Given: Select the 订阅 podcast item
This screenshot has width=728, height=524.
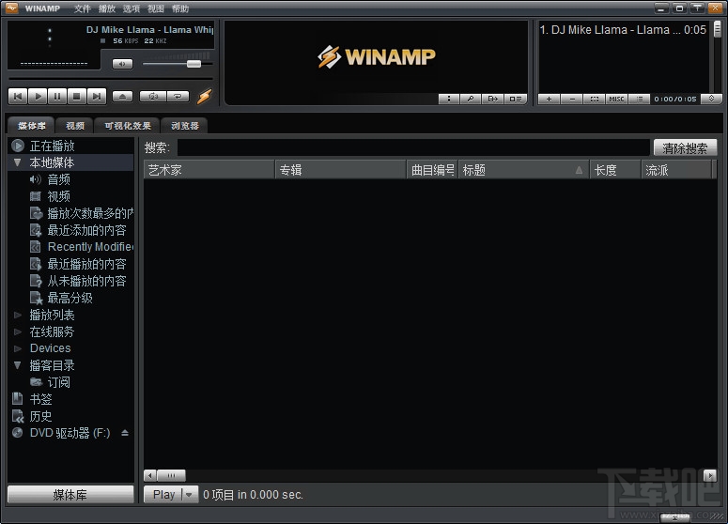Looking at the screenshot, I should [x=58, y=382].
